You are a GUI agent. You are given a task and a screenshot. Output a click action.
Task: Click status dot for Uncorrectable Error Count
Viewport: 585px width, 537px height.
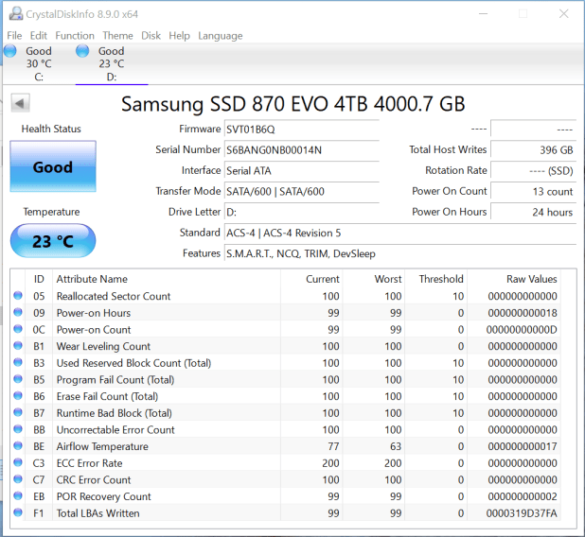pyautogui.click(x=18, y=429)
